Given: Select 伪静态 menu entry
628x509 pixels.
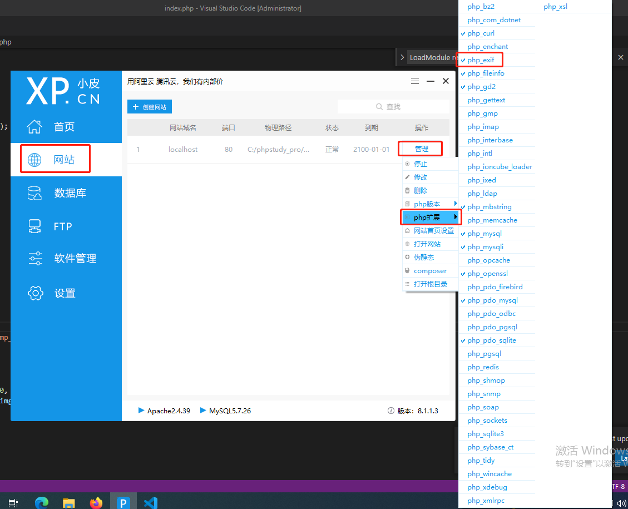Looking at the screenshot, I should pyautogui.click(x=424, y=257).
